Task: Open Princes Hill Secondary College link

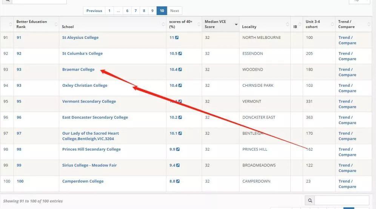Action: click(x=91, y=149)
